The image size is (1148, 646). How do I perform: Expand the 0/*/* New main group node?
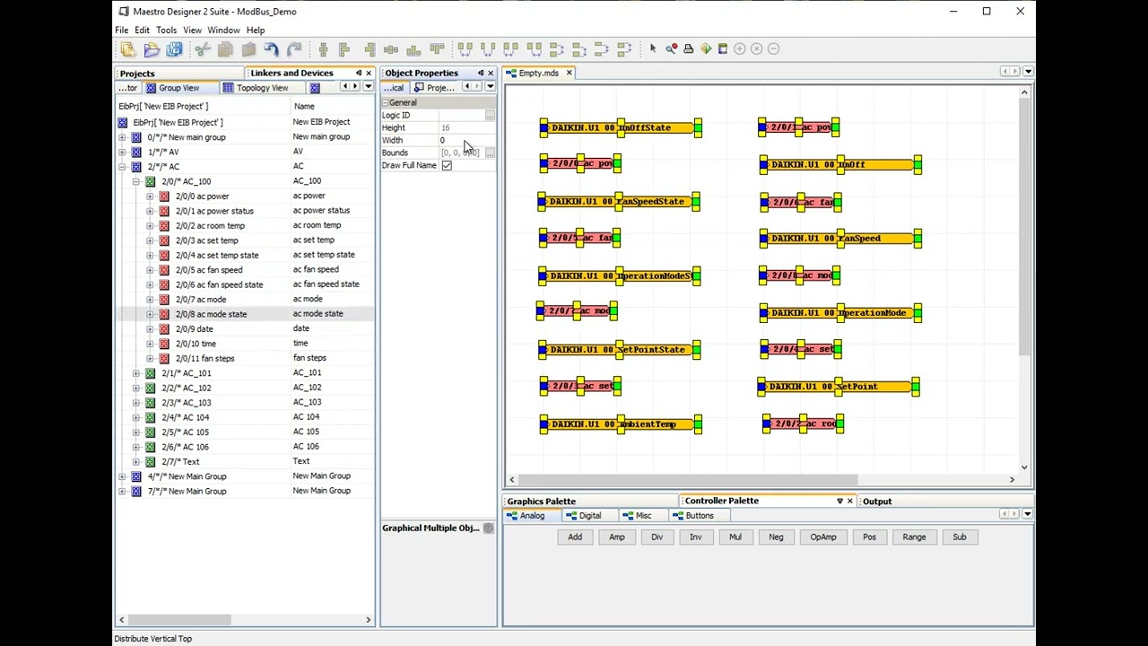[x=122, y=137]
